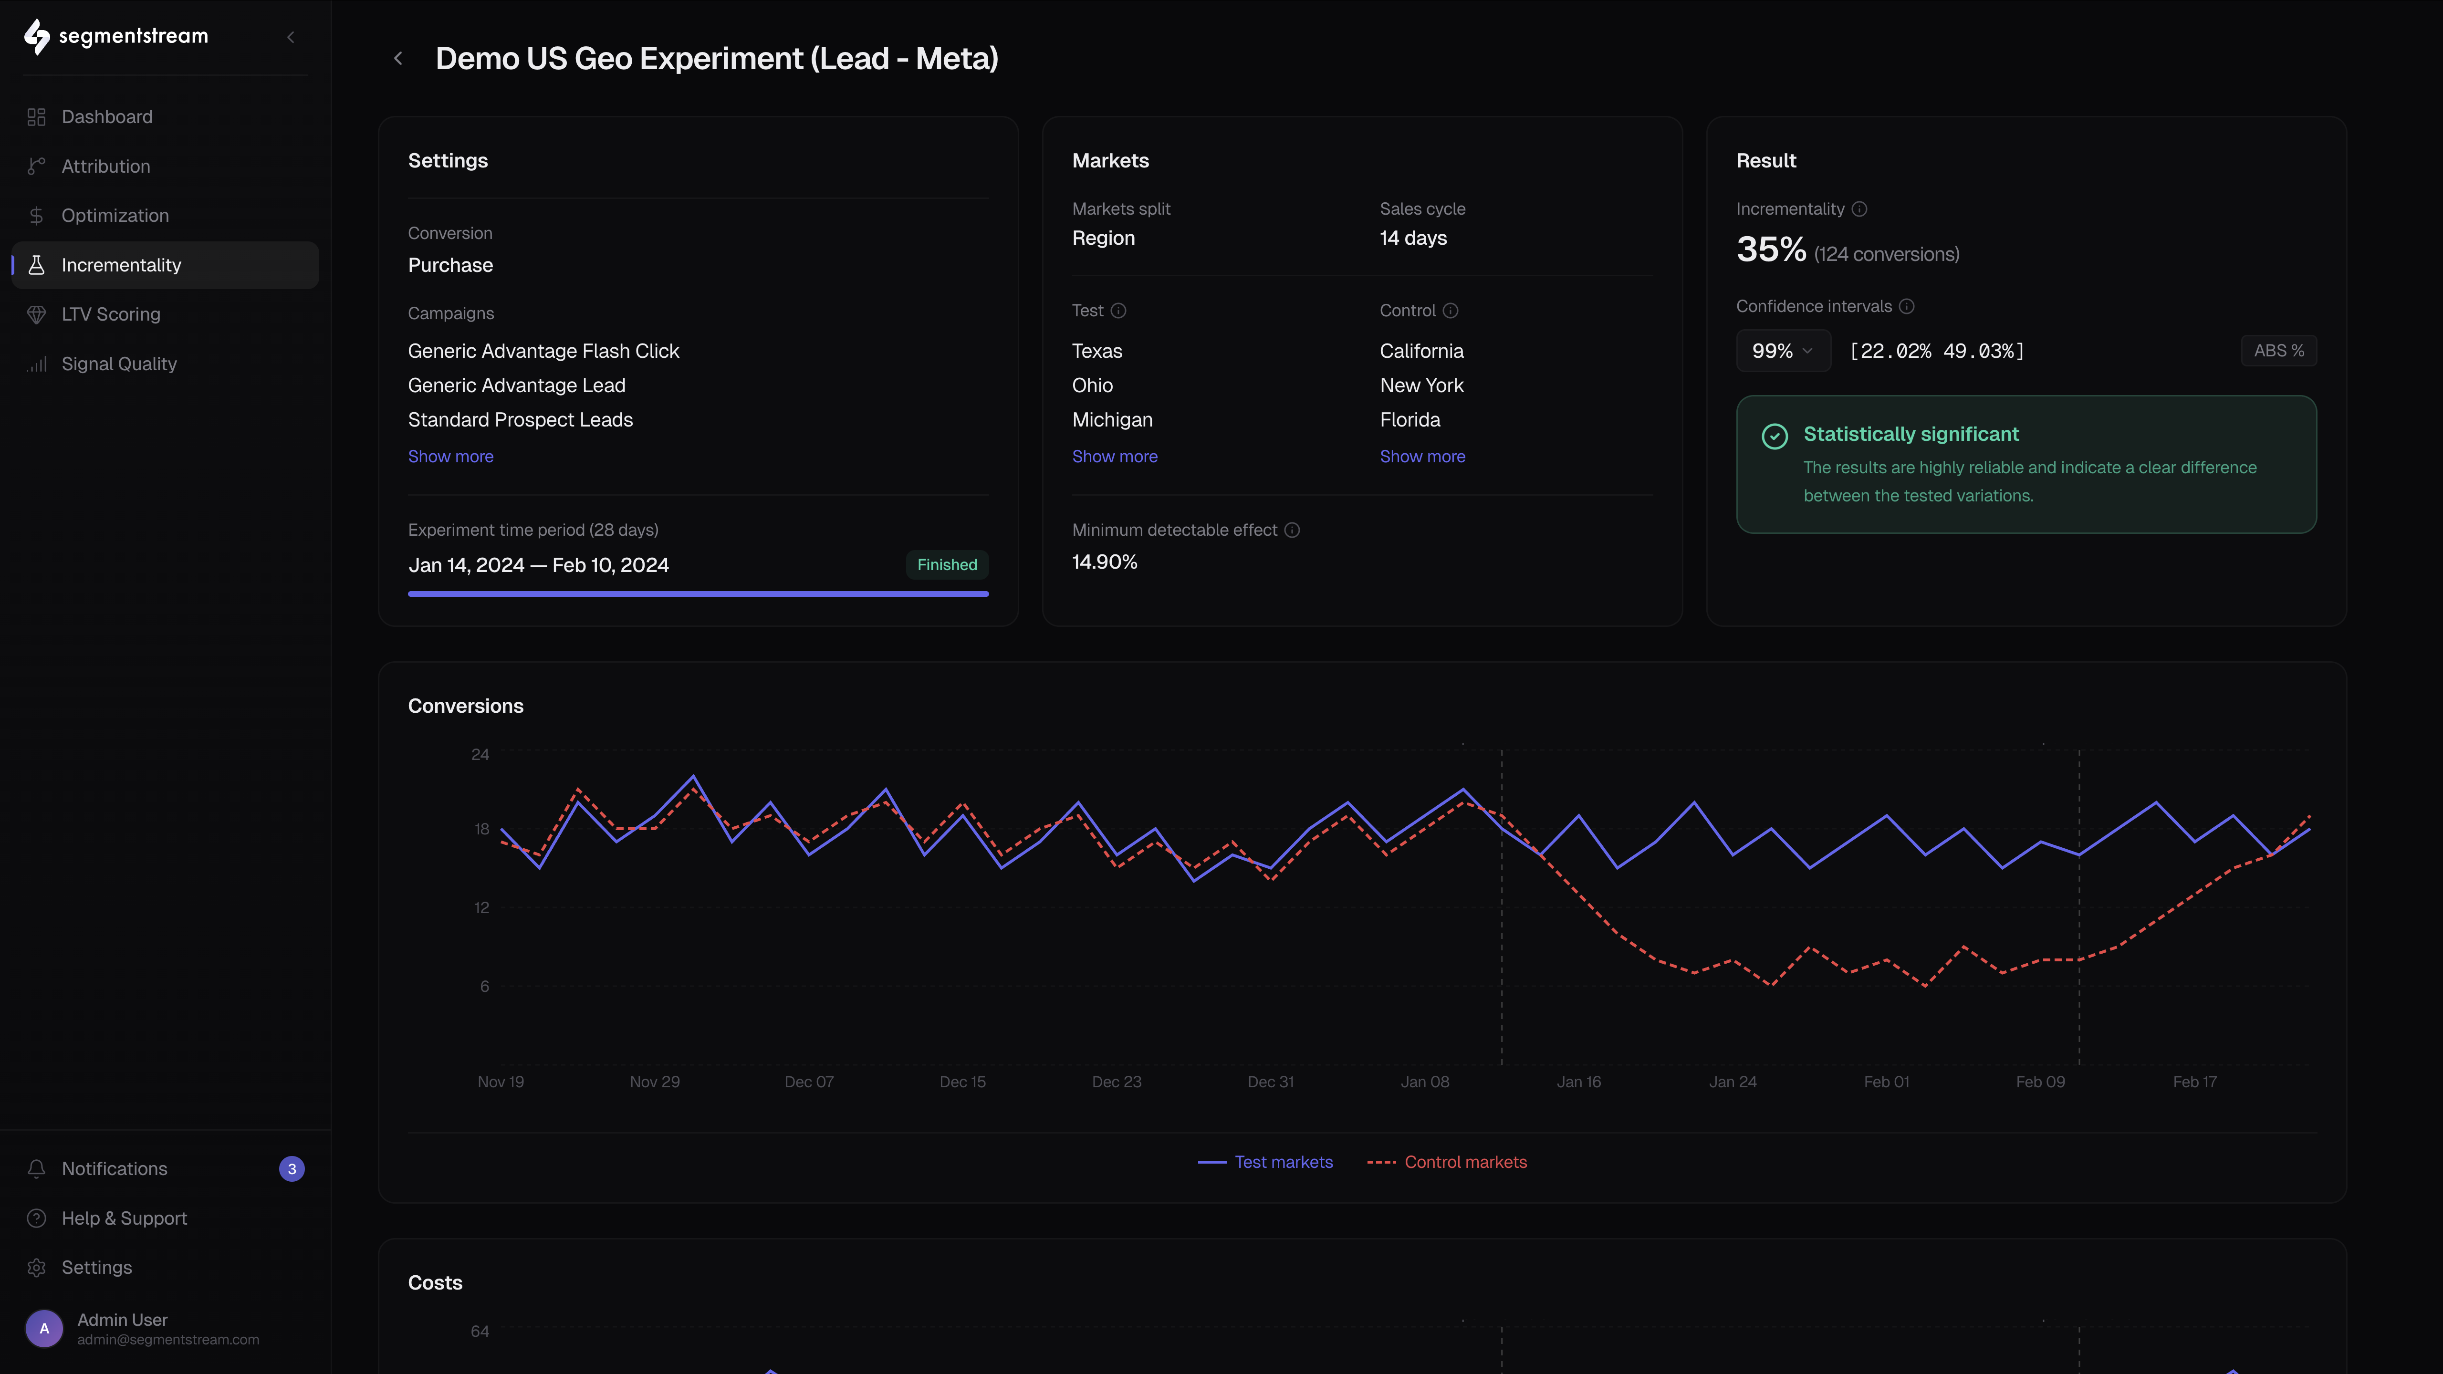
Task: Click info icon for Minimum detectable effect
Action: pos(1292,530)
